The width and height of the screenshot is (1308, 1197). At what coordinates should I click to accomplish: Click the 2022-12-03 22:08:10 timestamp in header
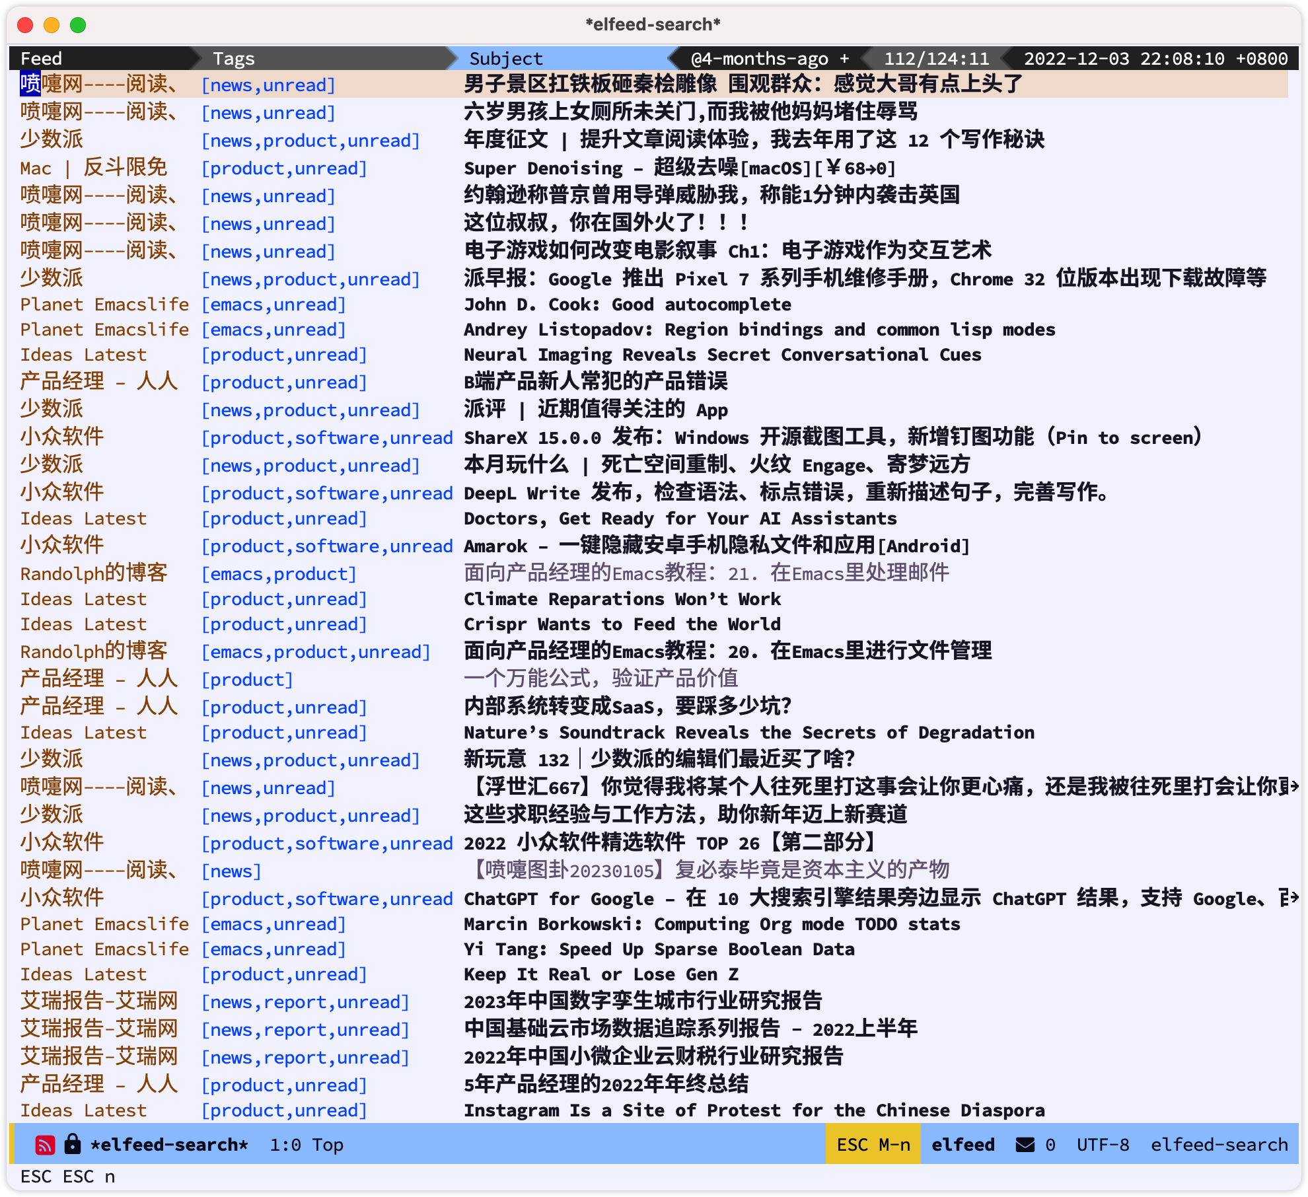pyautogui.click(x=1155, y=58)
